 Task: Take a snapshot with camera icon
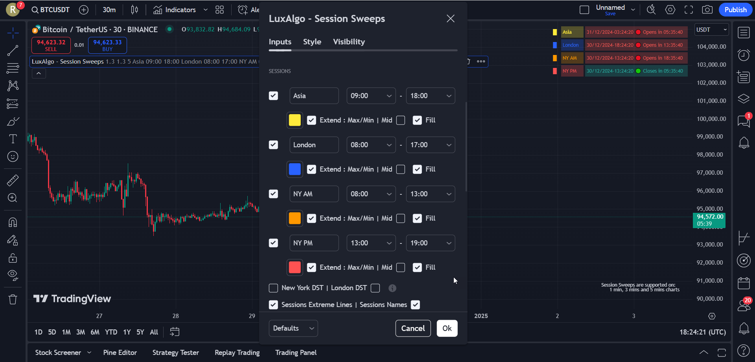pyautogui.click(x=707, y=10)
